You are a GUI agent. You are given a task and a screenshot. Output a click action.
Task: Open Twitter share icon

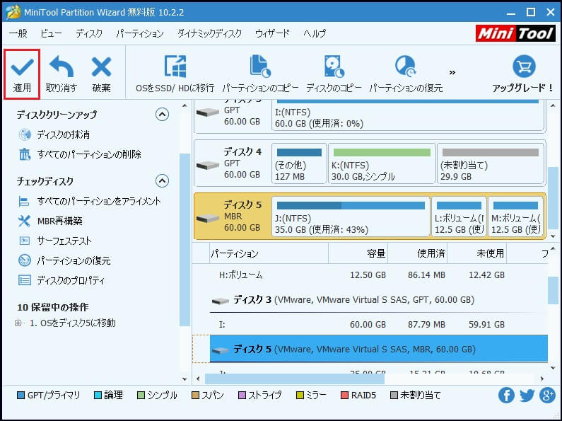[x=527, y=396]
